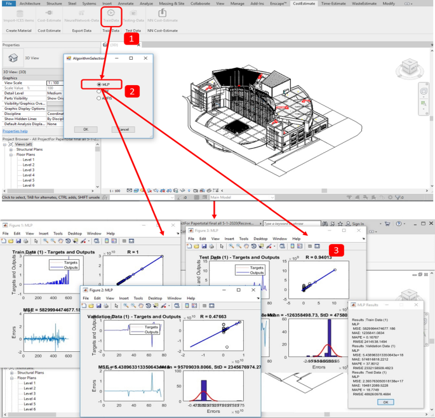Select Pan hand tool in Figure 1 toolbar

point(60,241)
